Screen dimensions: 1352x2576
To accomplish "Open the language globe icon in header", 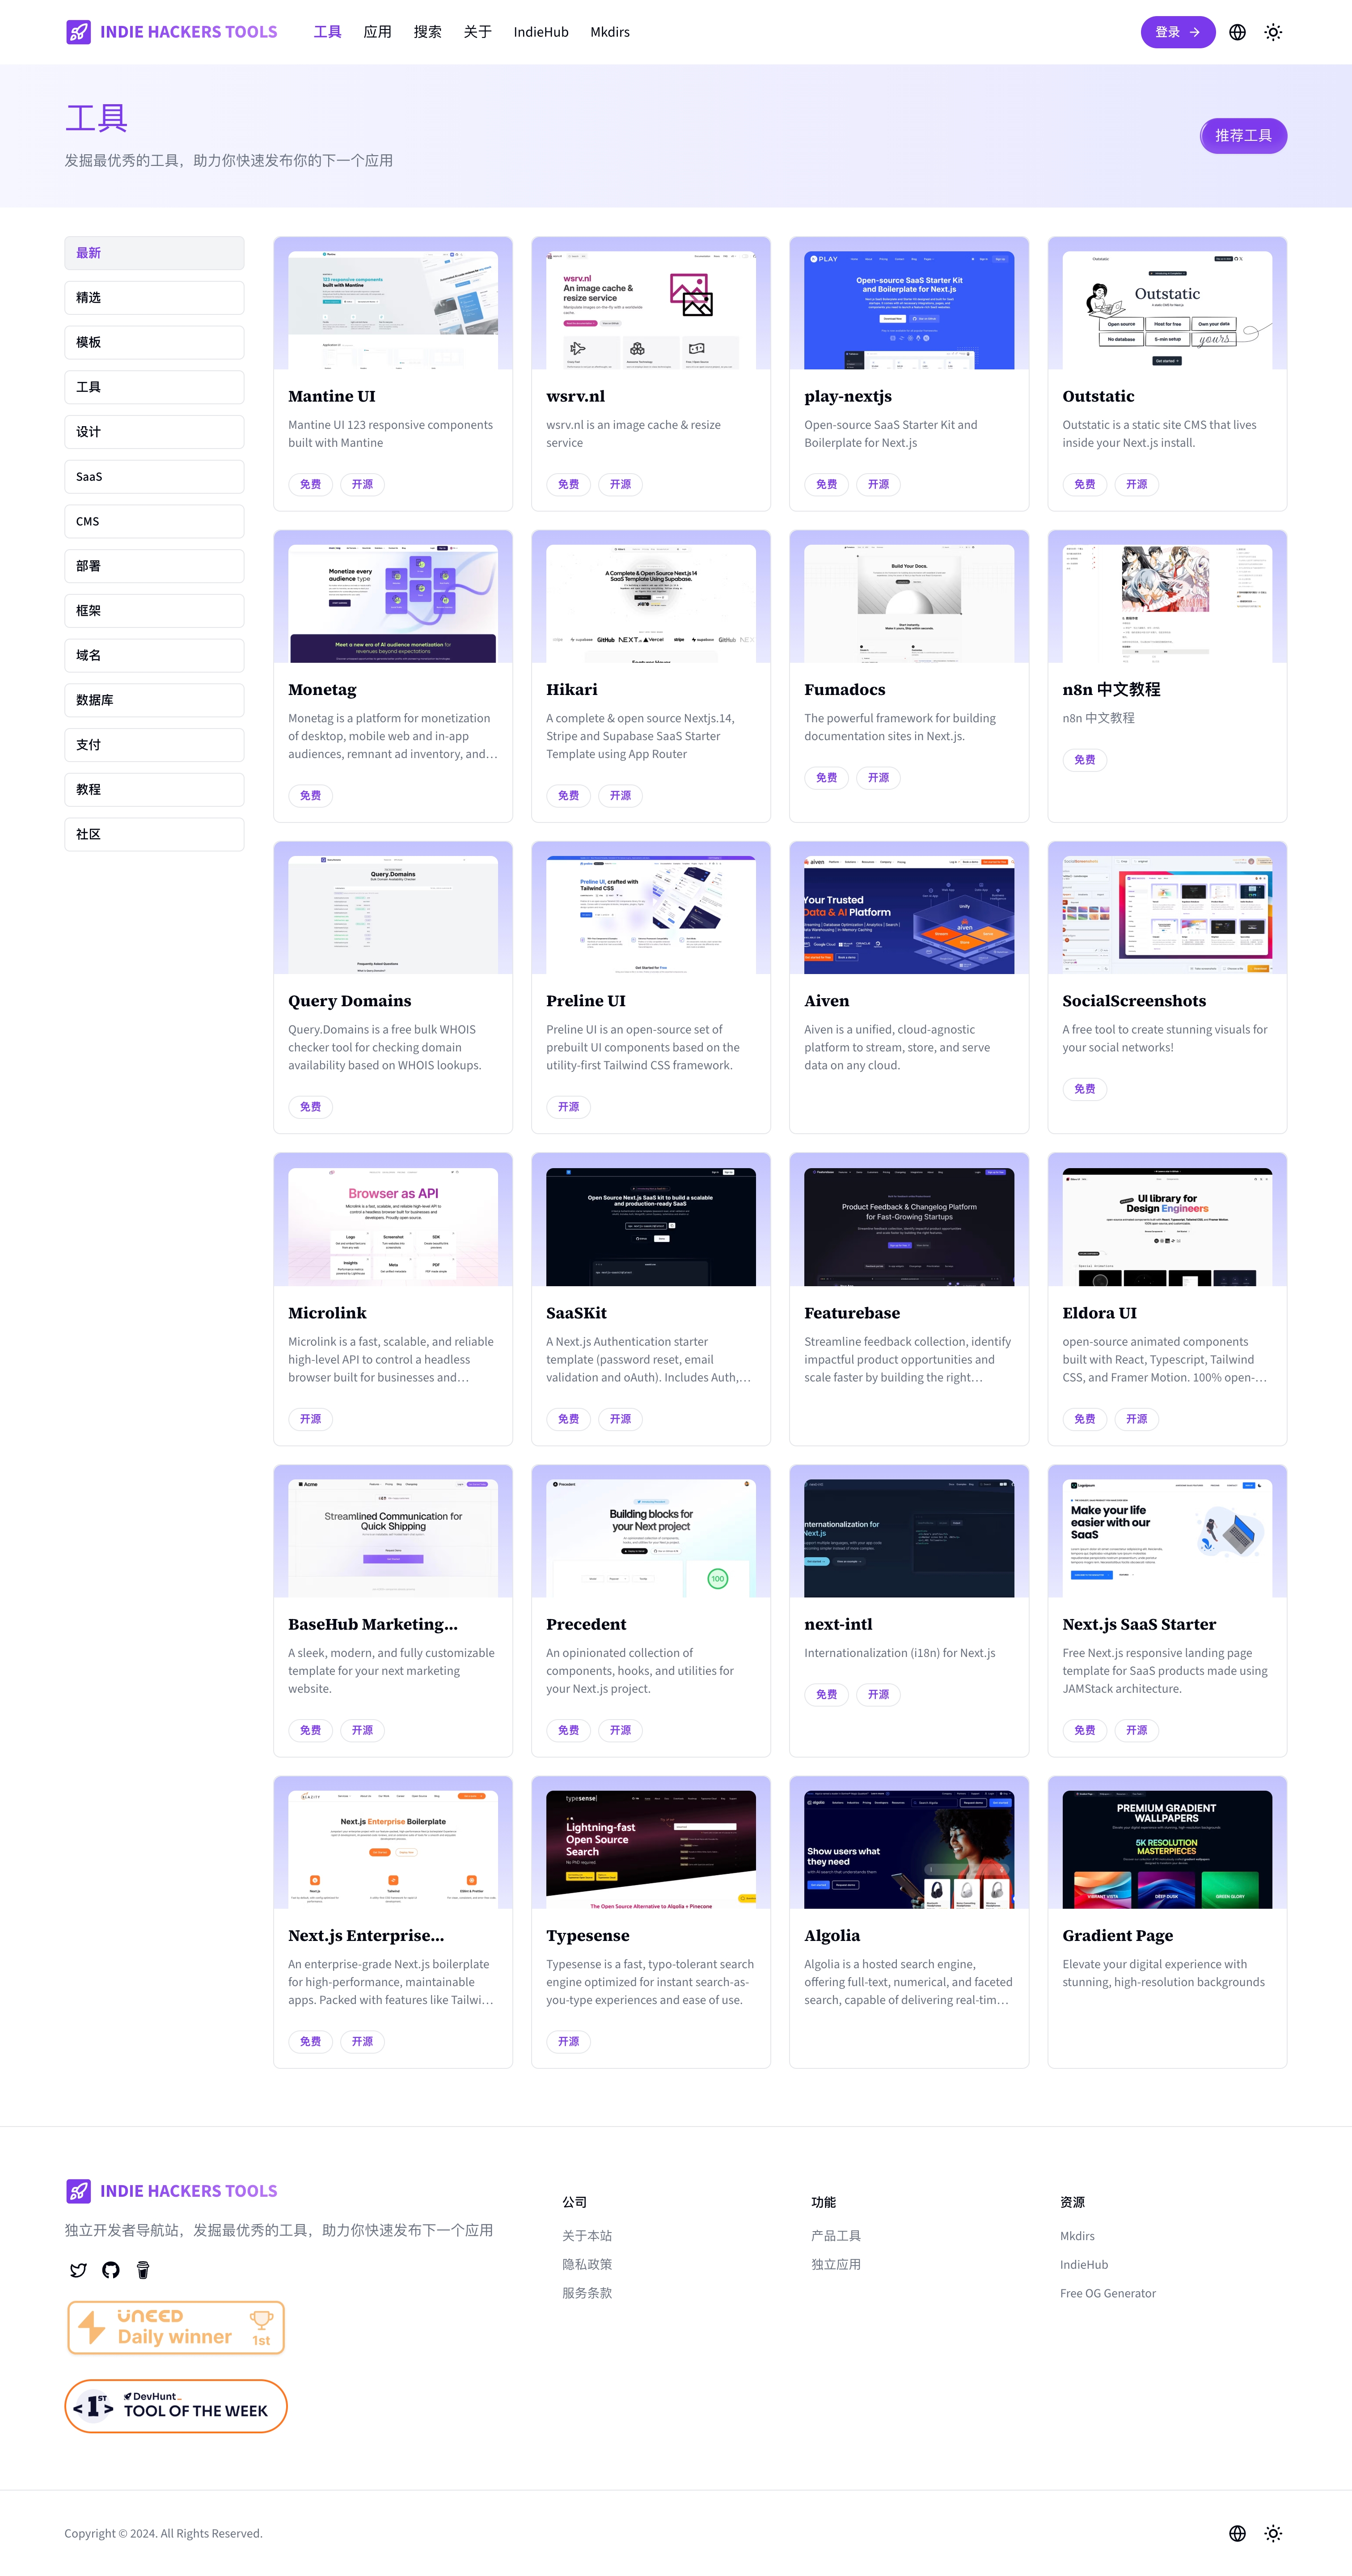I will pyautogui.click(x=1237, y=32).
